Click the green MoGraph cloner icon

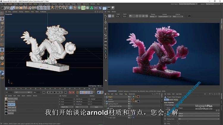point(92,8)
